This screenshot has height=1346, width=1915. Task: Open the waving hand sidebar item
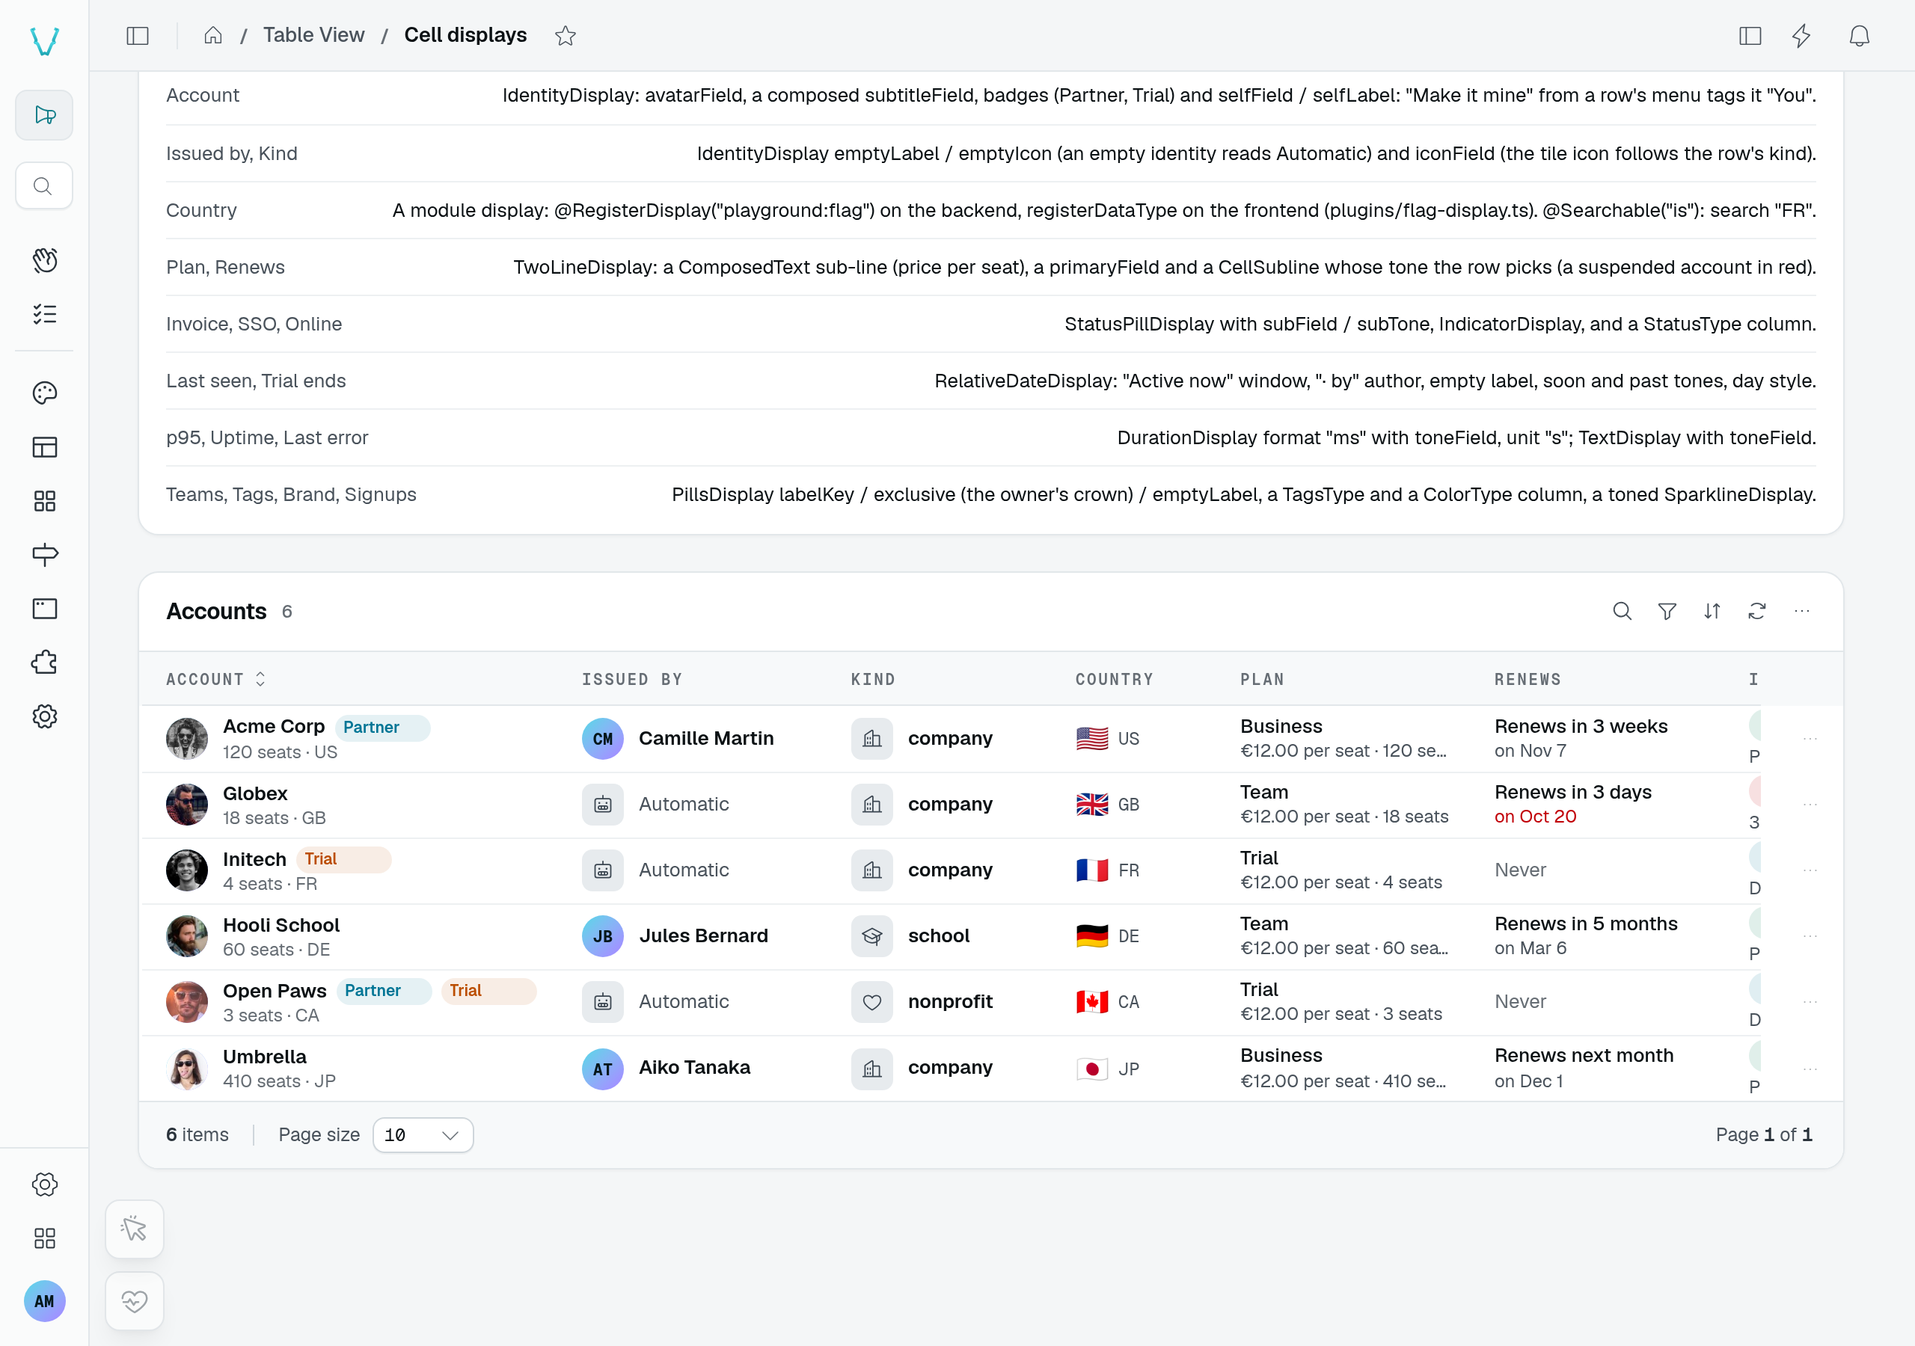click(x=44, y=260)
